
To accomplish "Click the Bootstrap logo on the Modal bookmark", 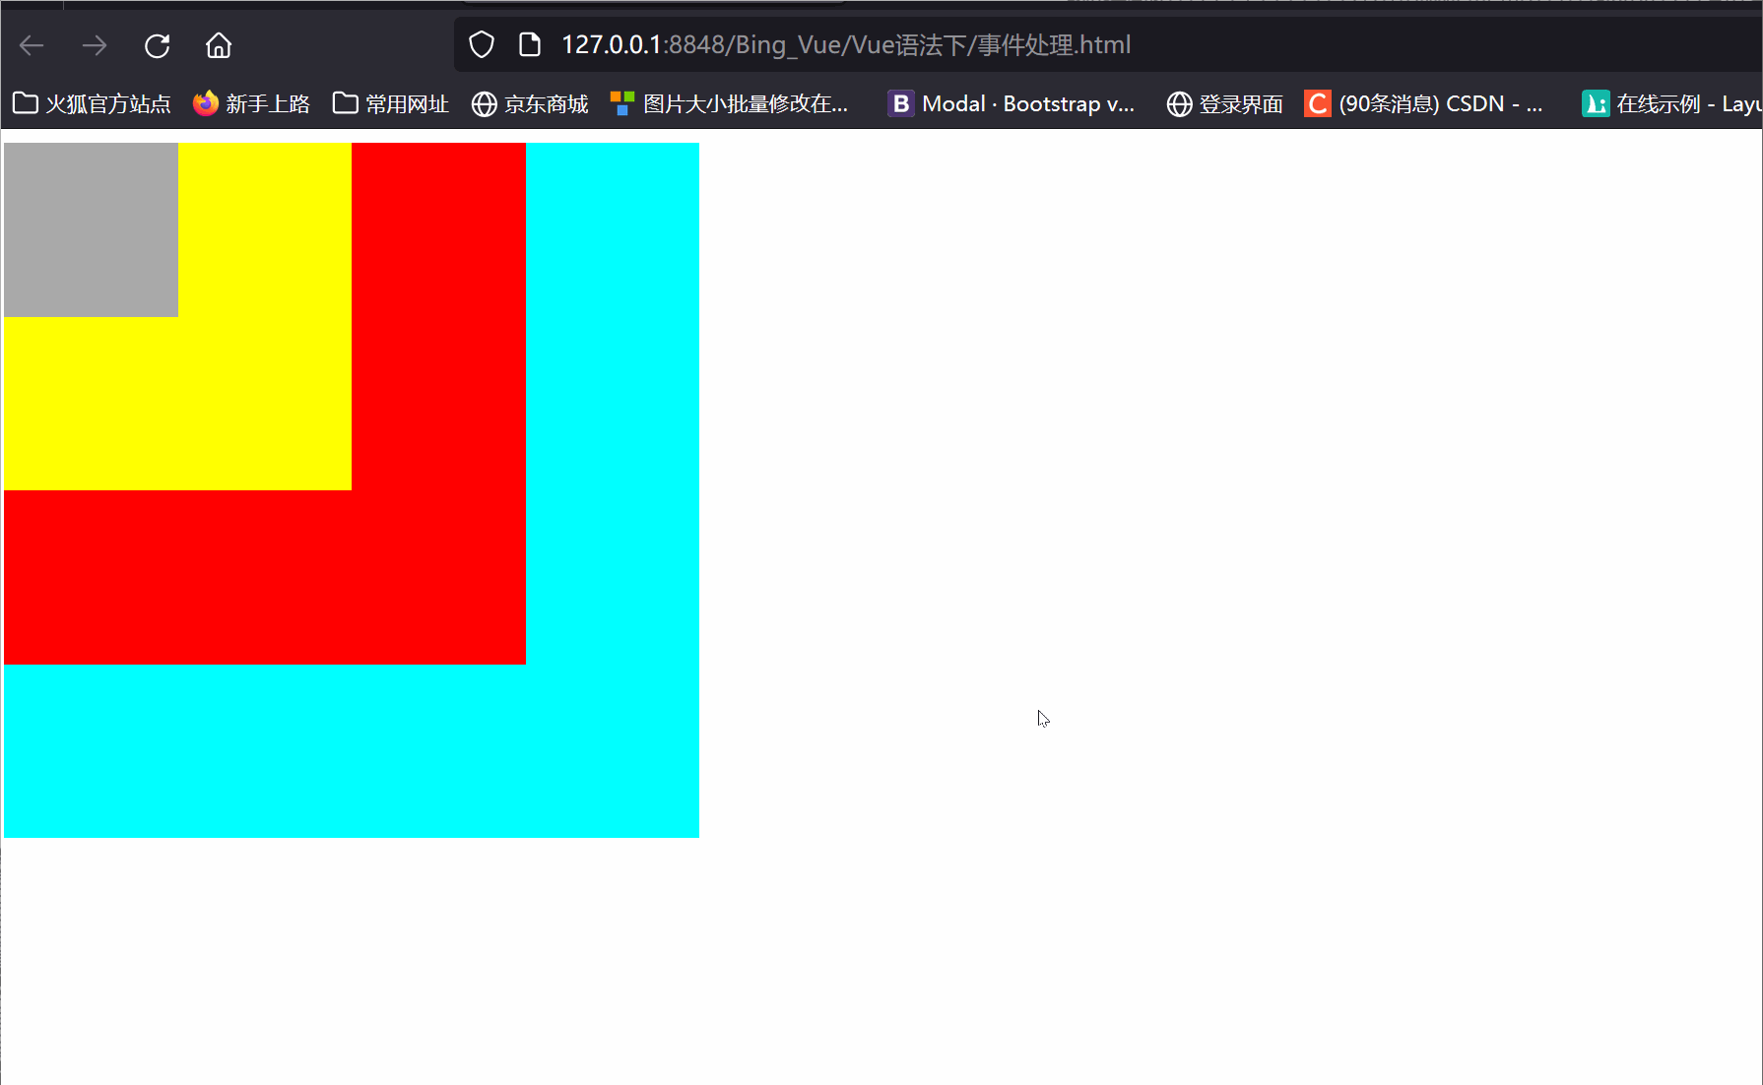I will pos(900,103).
